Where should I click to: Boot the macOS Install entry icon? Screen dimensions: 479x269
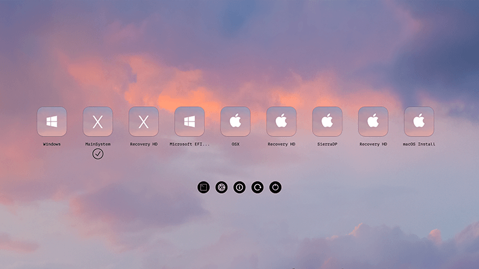coord(419,122)
